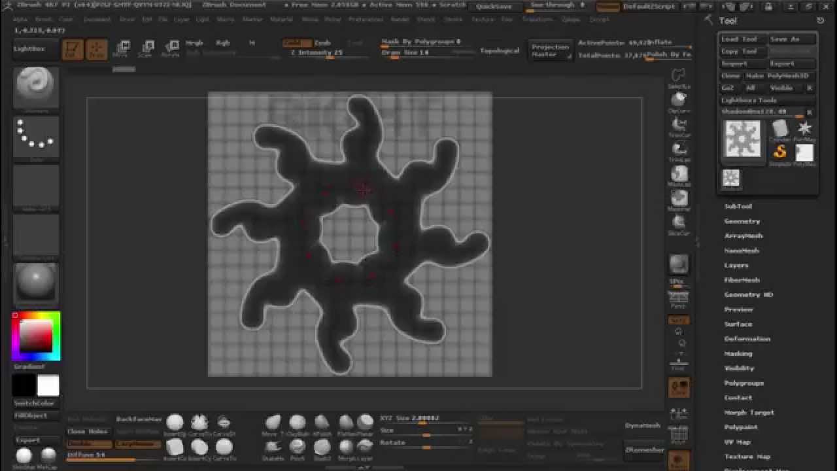Click the QuickSave button
The height and width of the screenshot is (471, 837).
click(495, 7)
